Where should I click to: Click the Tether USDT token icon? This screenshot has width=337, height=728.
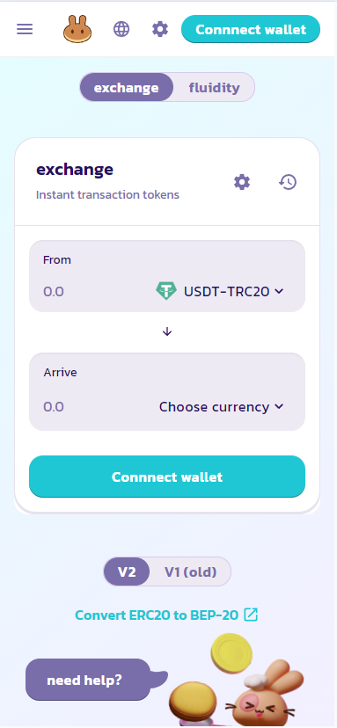(166, 291)
